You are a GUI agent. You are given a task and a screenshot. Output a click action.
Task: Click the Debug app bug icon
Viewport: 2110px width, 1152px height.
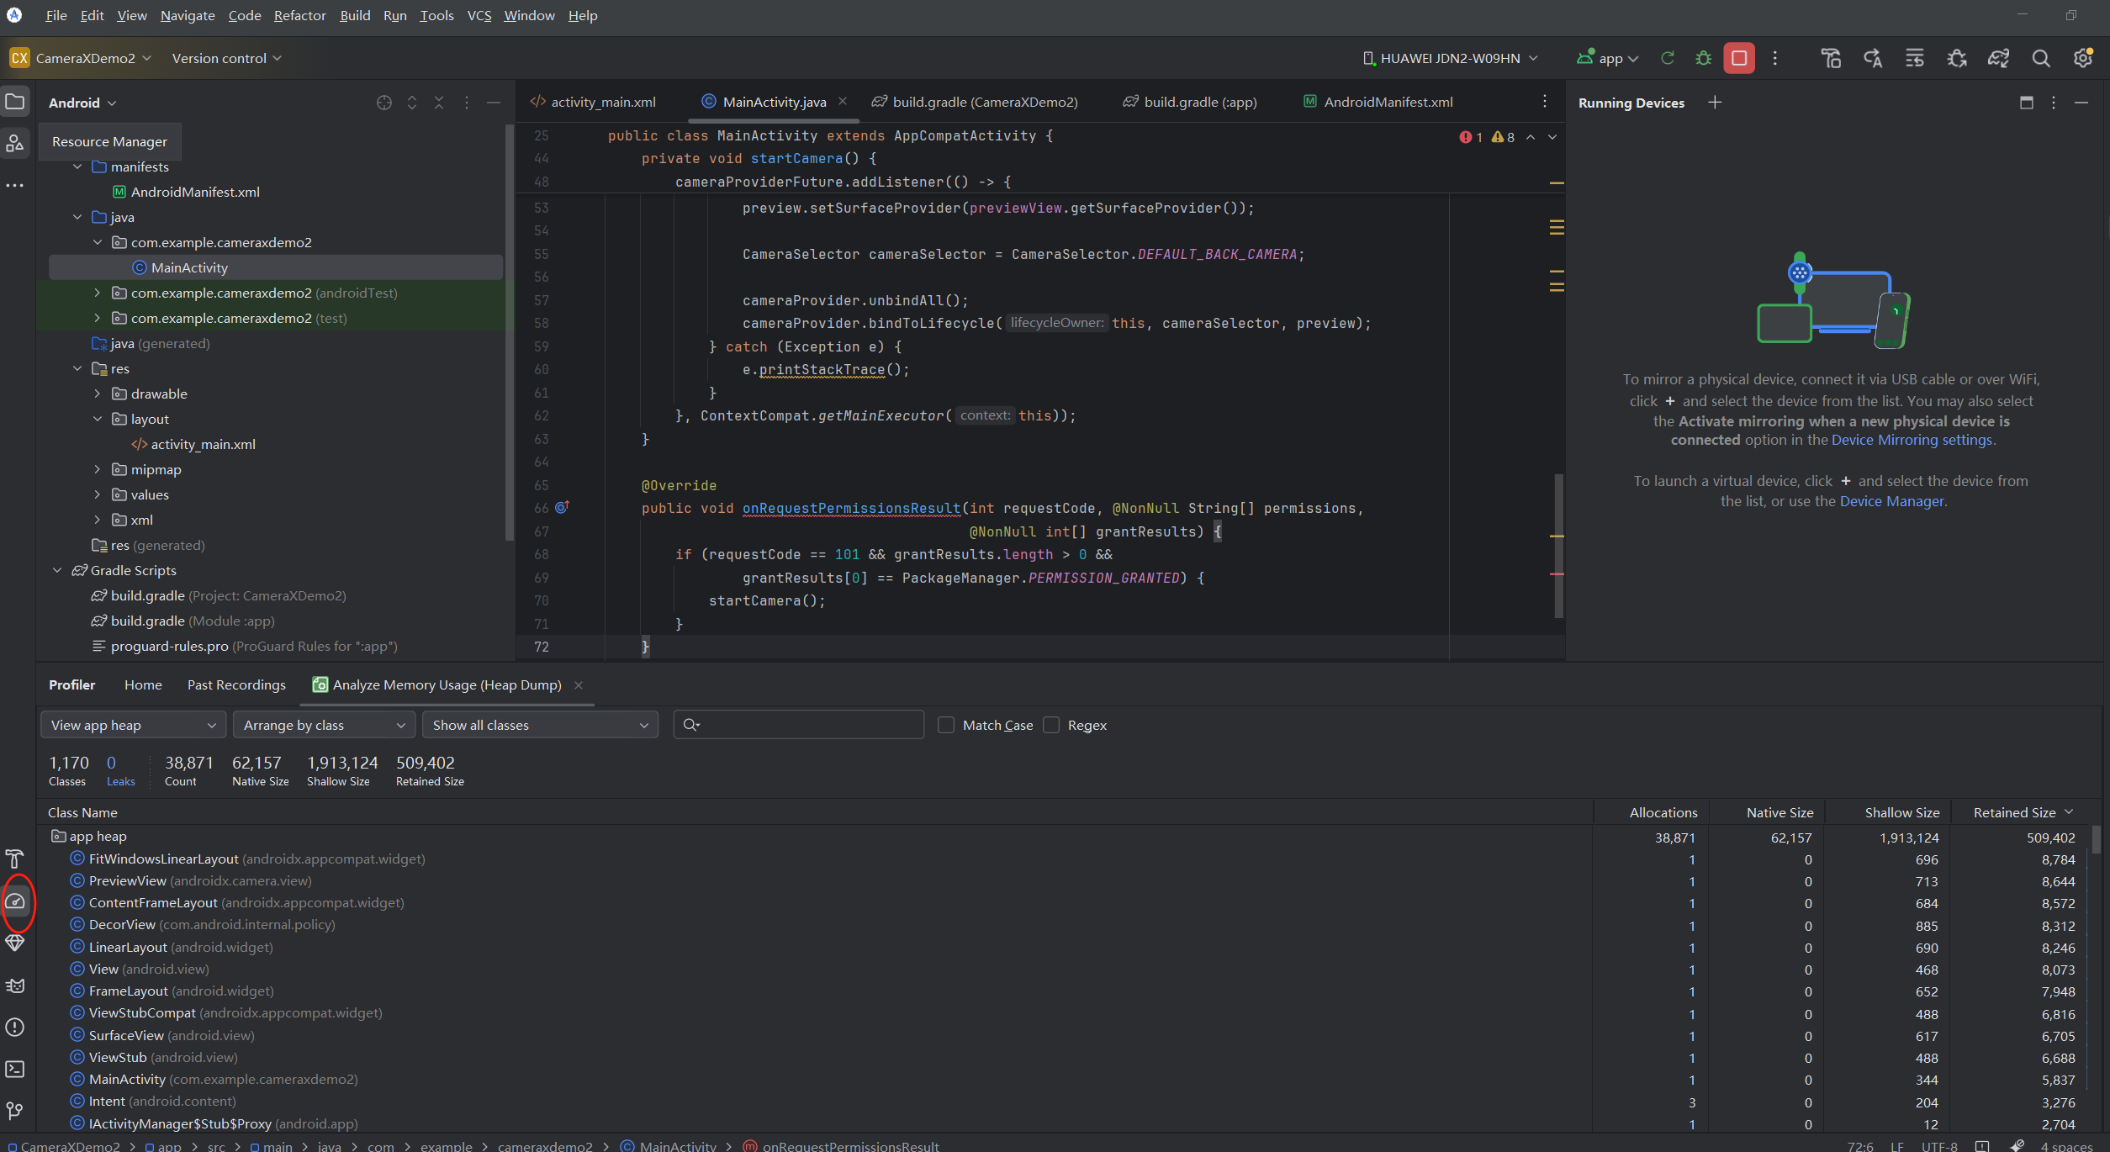coord(1703,58)
